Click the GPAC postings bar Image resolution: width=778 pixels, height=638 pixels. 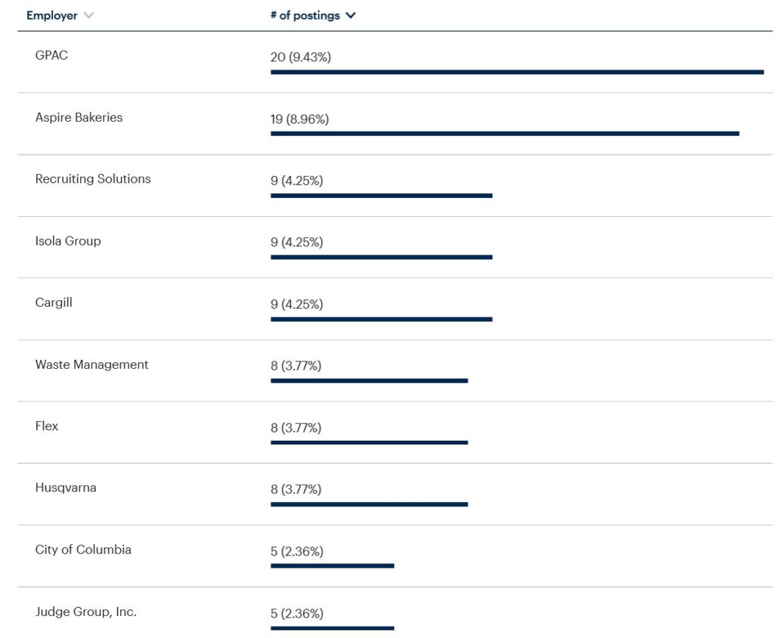click(517, 72)
